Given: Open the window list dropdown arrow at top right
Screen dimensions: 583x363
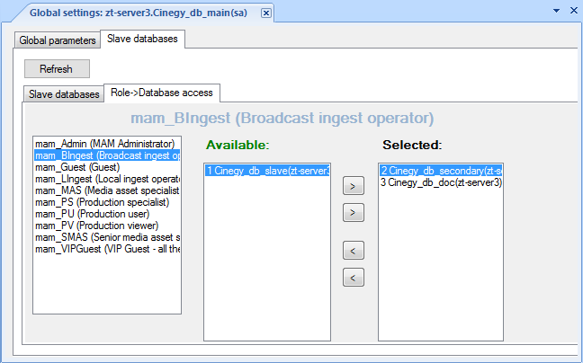Looking at the screenshot, I should tap(556, 11).
